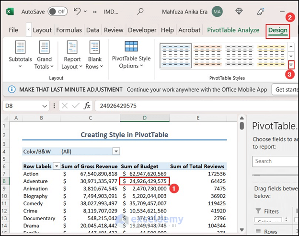The width and height of the screenshot is (299, 236).
Task: Switch to the Design tab
Action: (x=278, y=30)
